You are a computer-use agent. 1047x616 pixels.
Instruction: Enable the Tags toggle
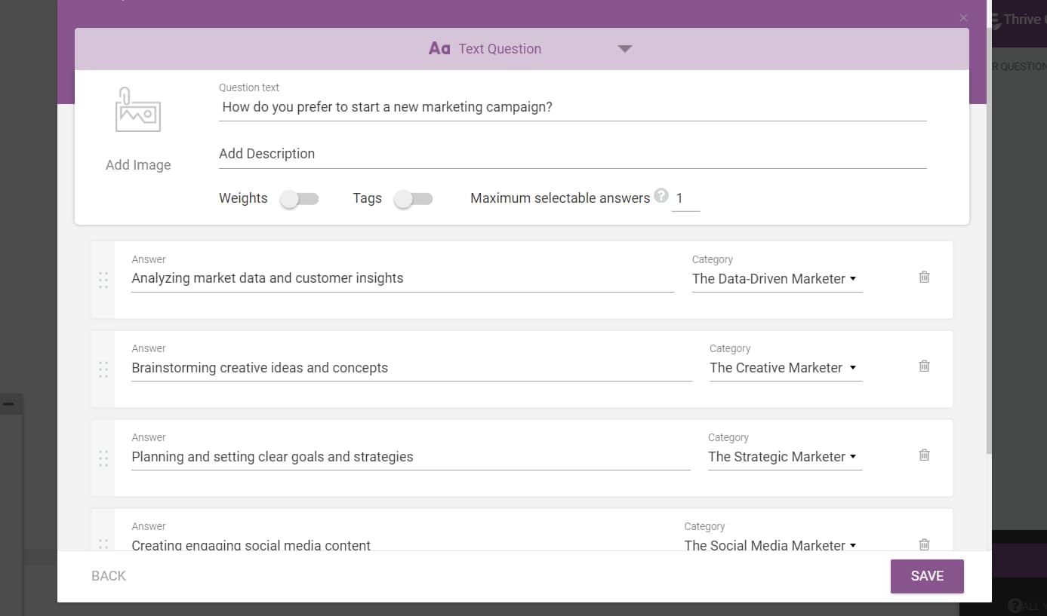pyautogui.click(x=413, y=198)
